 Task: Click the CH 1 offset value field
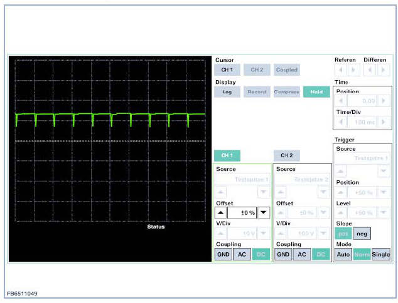(x=242, y=212)
